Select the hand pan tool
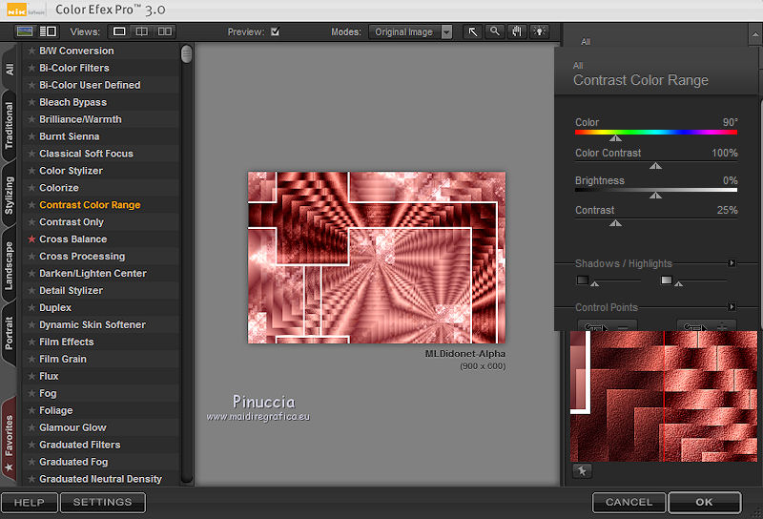Viewport: 763px width, 519px height. point(517,31)
